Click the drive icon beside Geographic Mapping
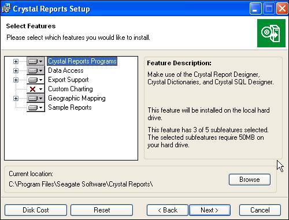Viewport: 289px width, 220px height. coord(32,98)
